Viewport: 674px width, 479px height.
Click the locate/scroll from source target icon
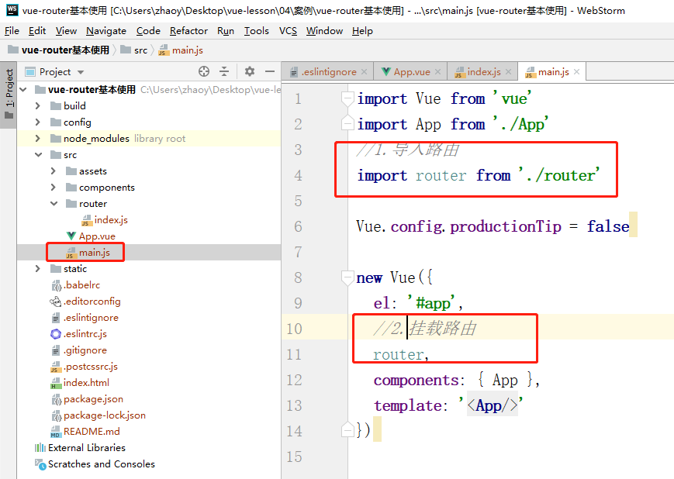(x=204, y=71)
